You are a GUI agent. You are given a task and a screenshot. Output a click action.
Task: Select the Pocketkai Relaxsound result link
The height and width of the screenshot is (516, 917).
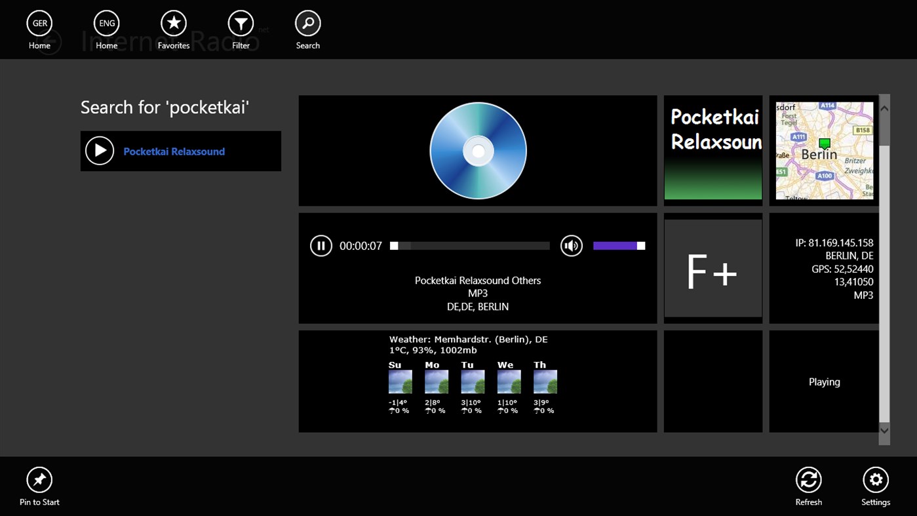click(174, 151)
